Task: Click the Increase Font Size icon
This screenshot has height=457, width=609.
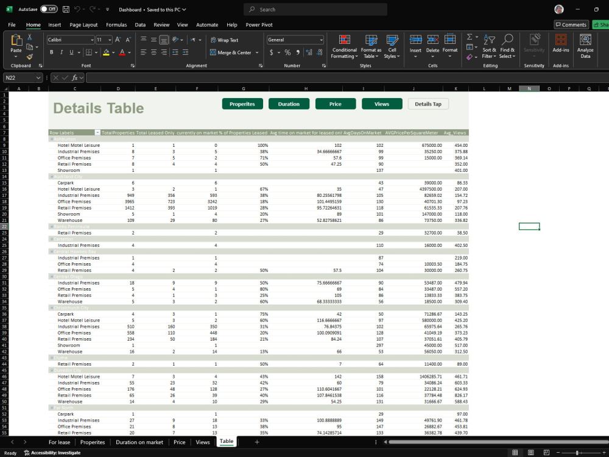Action: pos(118,40)
